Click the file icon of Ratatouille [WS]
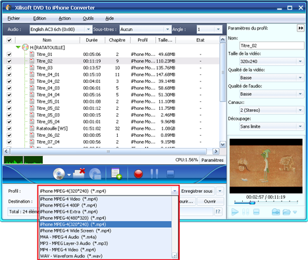Image resolution: width=308 pixels, height=260 pixels. [x=32, y=128]
